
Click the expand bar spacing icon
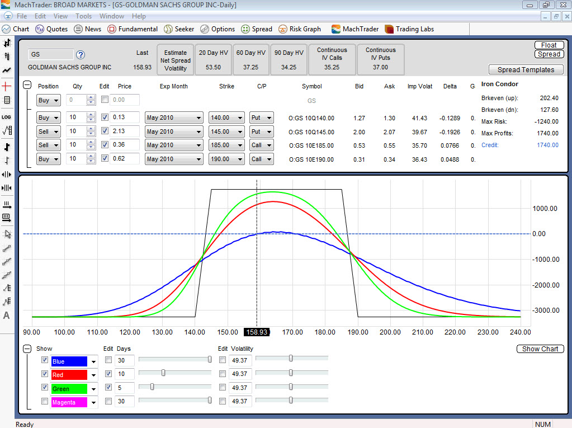pyautogui.click(x=7, y=175)
